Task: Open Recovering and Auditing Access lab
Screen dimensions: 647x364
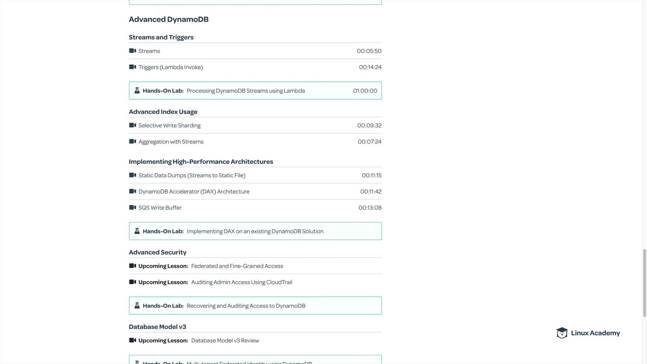Action: pos(246,306)
